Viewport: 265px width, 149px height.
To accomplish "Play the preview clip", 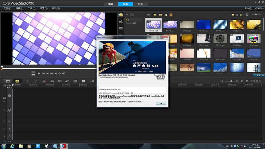I will point(39,73).
